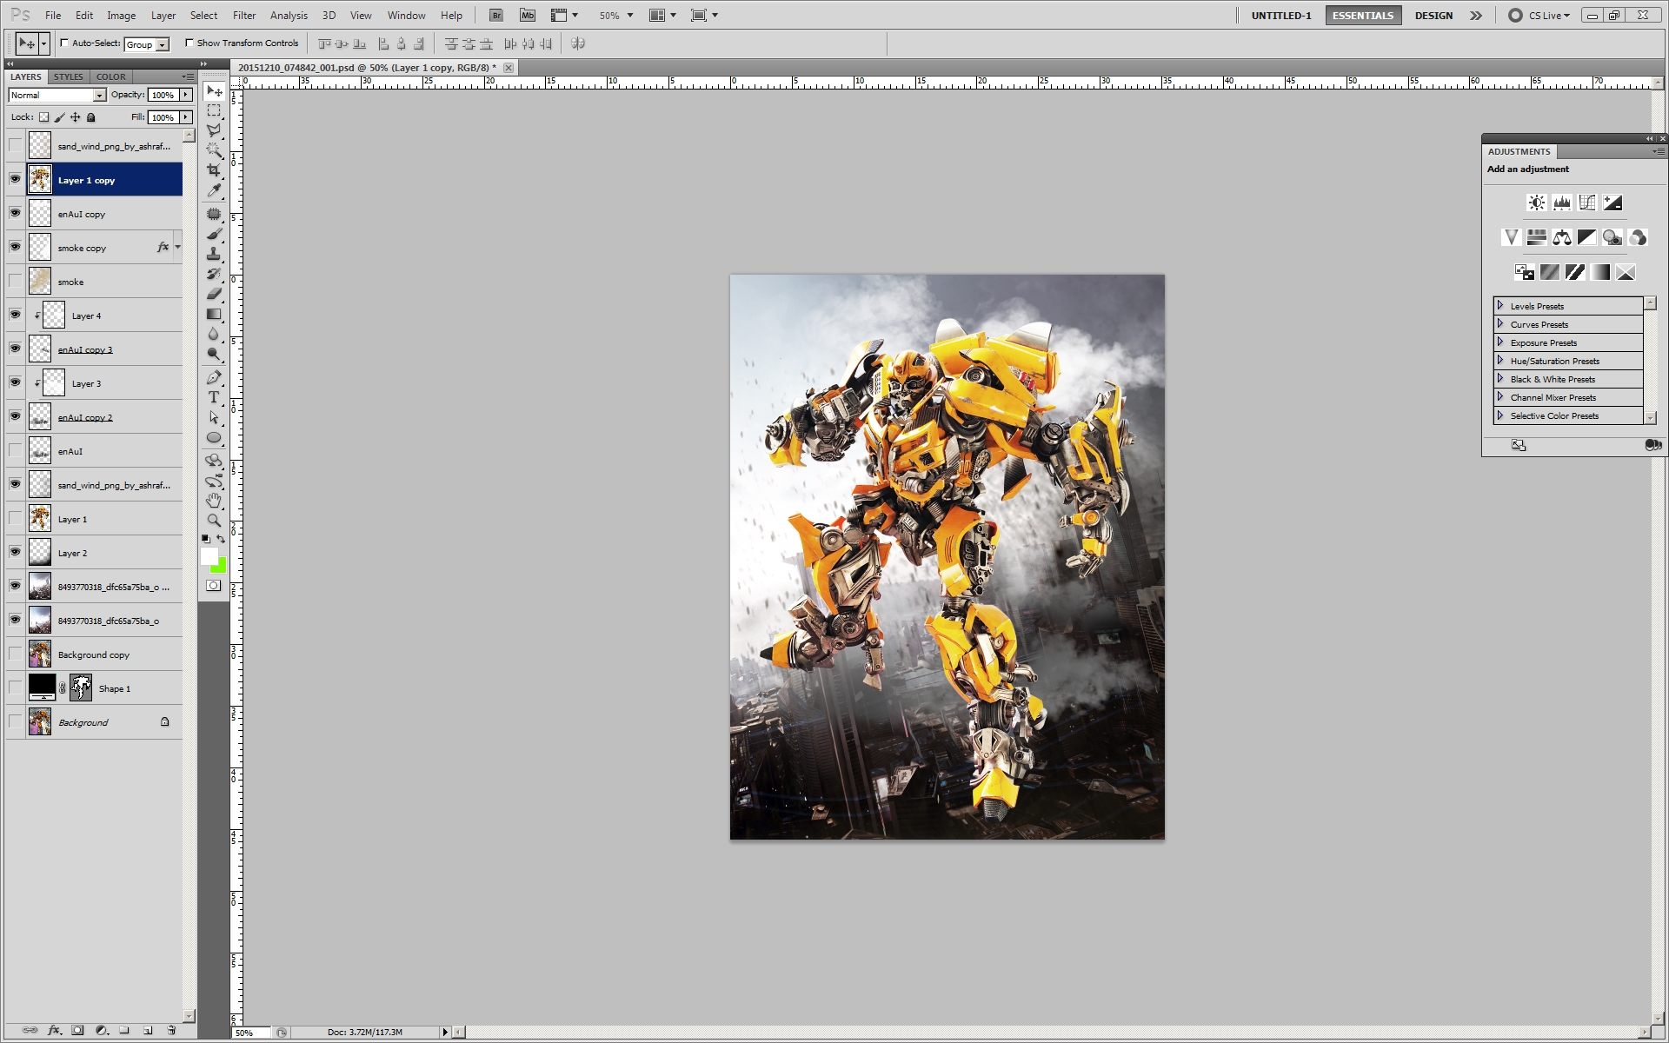Delete layer with trash icon
Screen dimensions: 1669x1043
tap(171, 1030)
